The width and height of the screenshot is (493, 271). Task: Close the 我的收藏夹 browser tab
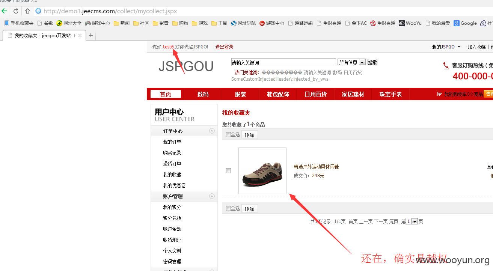[x=80, y=36]
